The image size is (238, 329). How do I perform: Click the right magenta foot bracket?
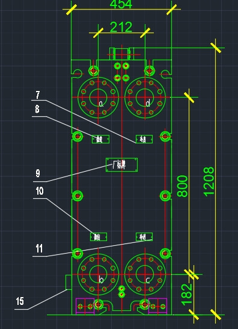tap(157, 306)
